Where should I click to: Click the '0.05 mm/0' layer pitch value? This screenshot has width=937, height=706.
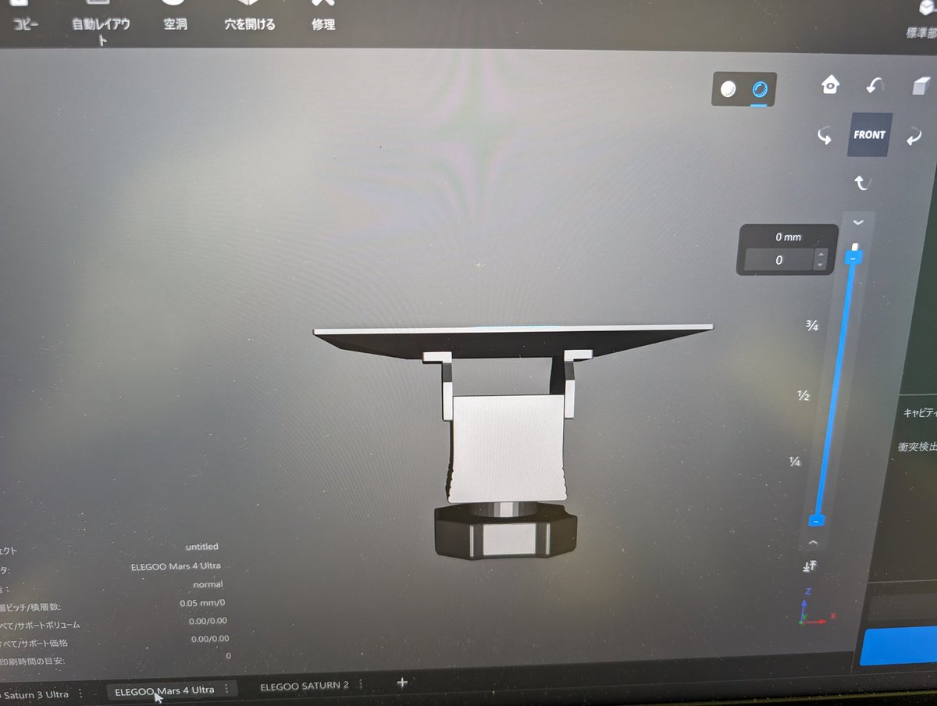(x=201, y=603)
